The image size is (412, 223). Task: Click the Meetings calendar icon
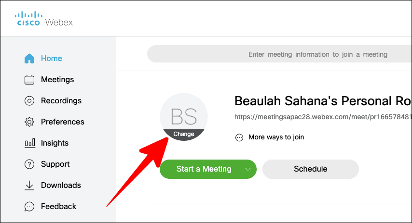(29, 80)
